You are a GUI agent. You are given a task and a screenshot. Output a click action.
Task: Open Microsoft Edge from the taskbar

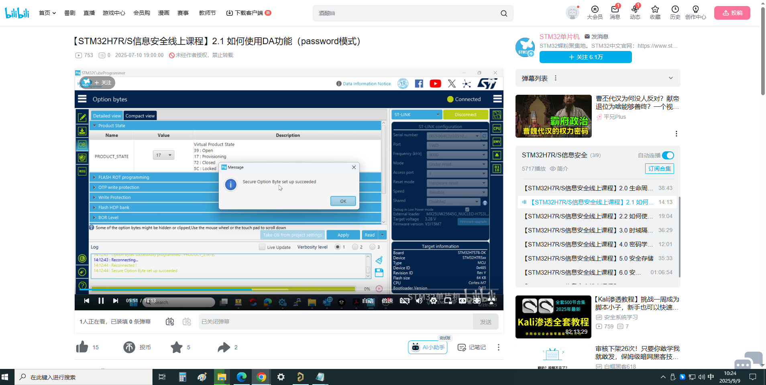[x=242, y=377]
